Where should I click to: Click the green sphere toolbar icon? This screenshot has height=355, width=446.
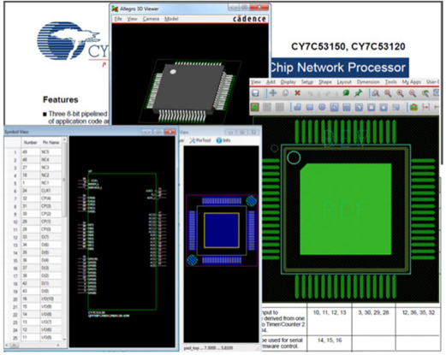click(346, 93)
